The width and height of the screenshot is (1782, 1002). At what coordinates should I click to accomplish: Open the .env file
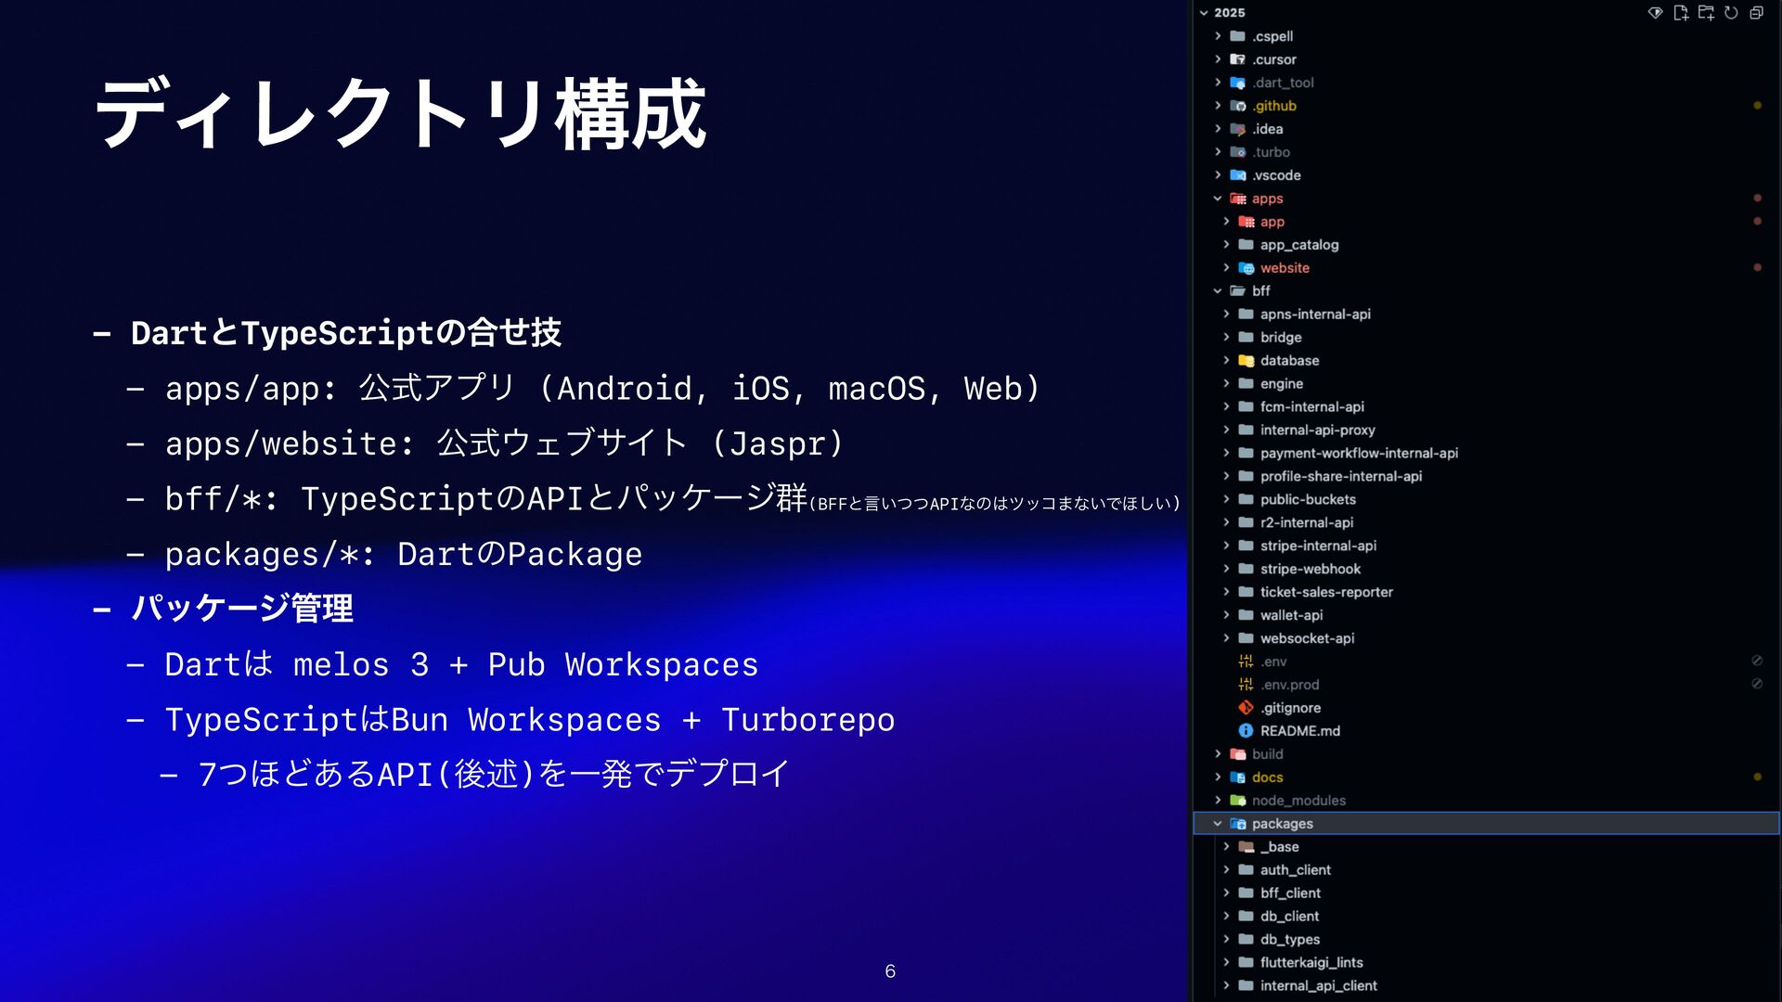coord(1273,662)
